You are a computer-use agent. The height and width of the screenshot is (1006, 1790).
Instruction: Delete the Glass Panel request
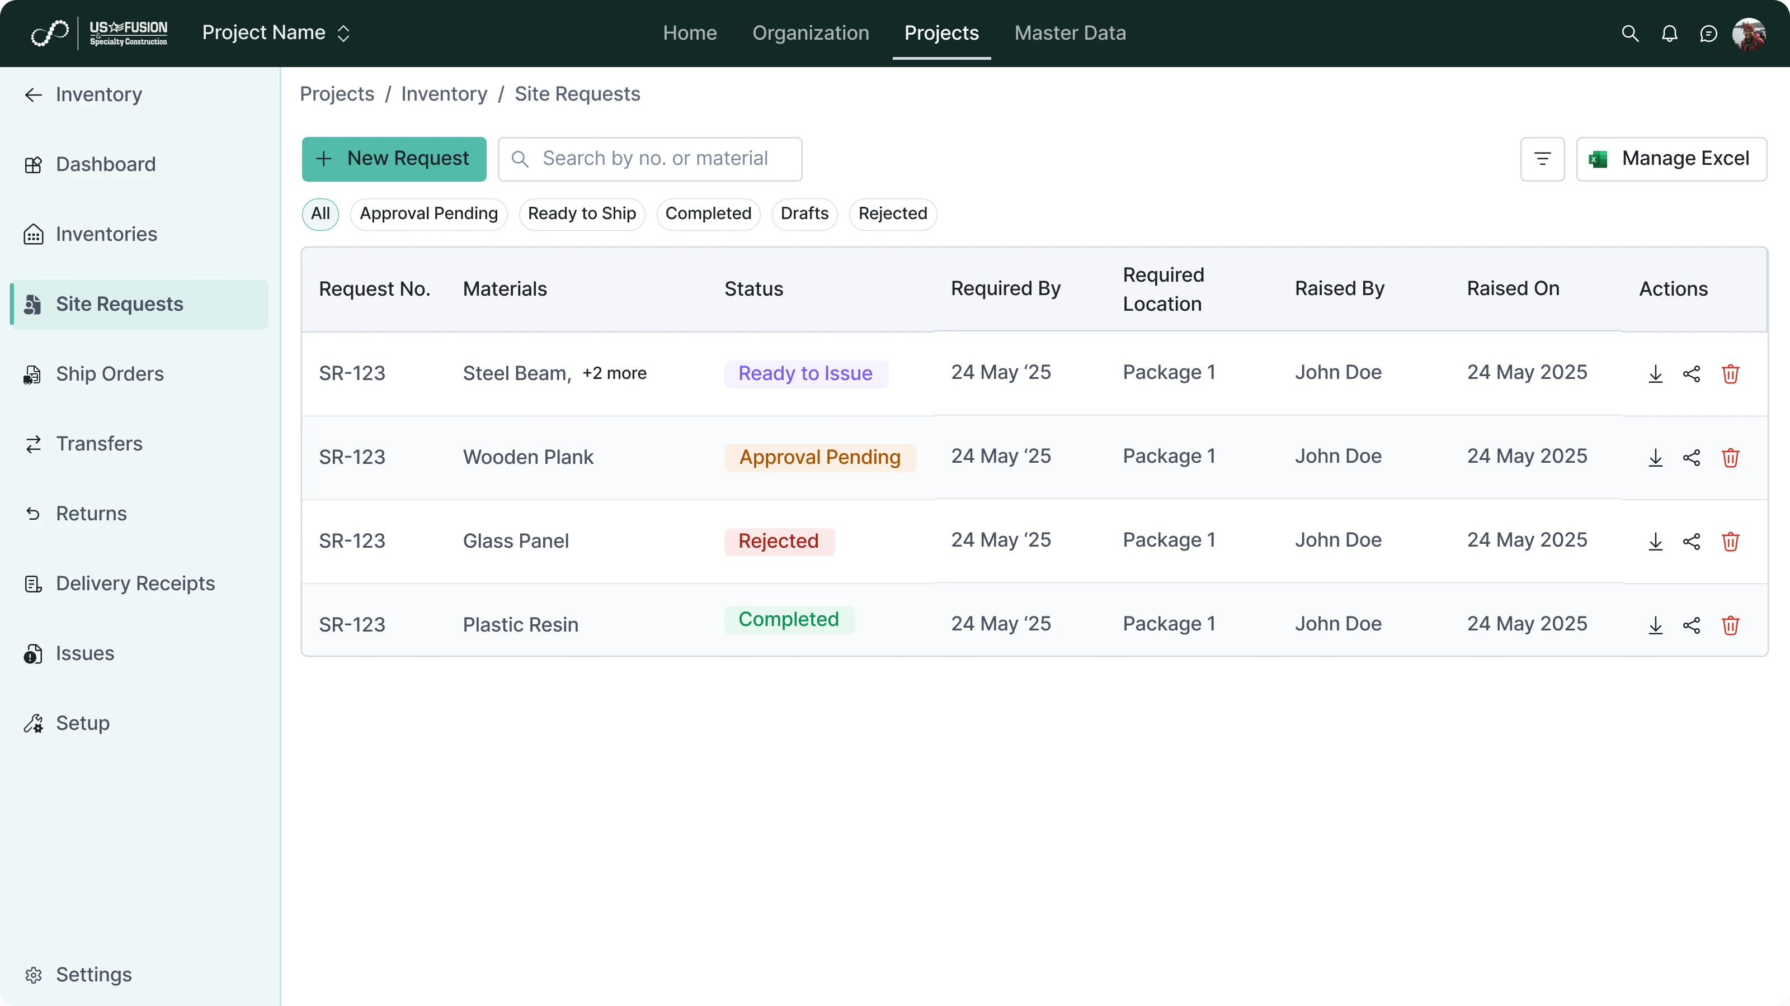point(1730,542)
